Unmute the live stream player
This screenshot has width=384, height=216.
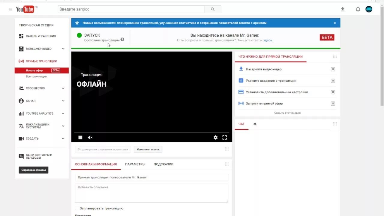(x=90, y=137)
